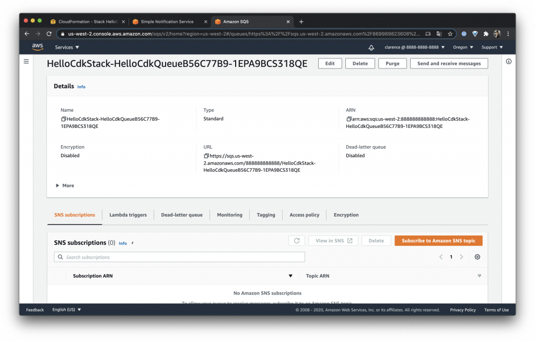
Task: Open Chrome three-dot menu
Action: [508, 34]
